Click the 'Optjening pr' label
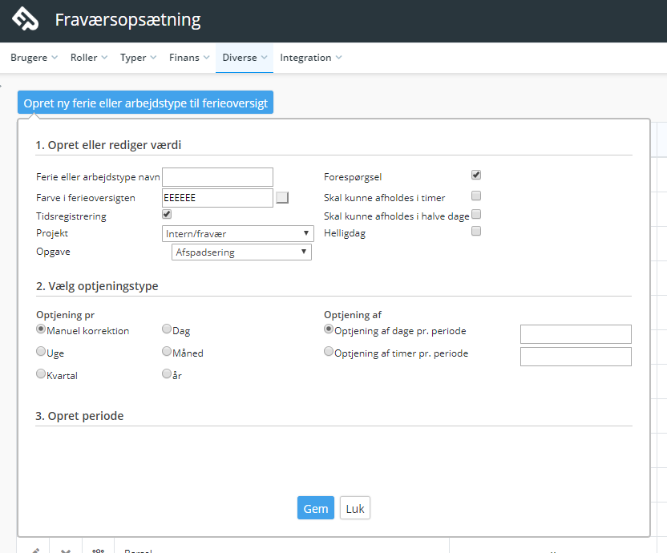667x553 pixels. [x=66, y=315]
